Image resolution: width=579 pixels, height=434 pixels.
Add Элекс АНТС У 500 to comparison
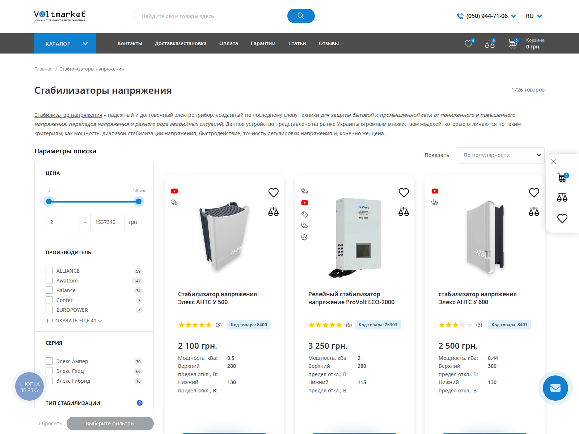274,212
